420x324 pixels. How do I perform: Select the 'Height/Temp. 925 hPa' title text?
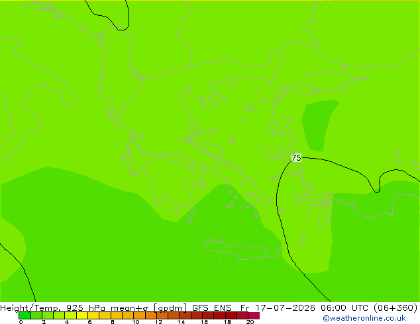53,307
